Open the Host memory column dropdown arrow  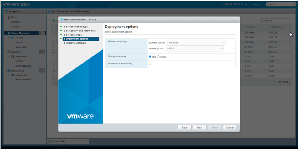(289, 27)
